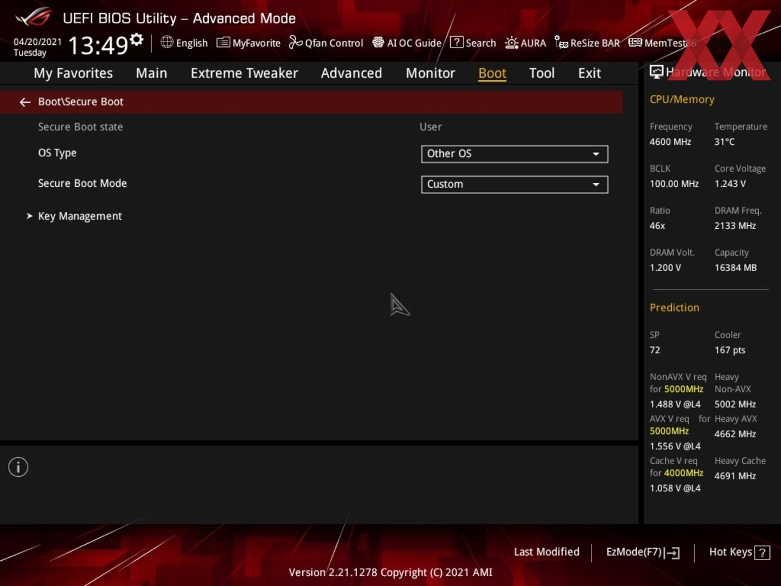Click the Hot Keys question mark box
The height and width of the screenshot is (586, 781).
tap(762, 553)
